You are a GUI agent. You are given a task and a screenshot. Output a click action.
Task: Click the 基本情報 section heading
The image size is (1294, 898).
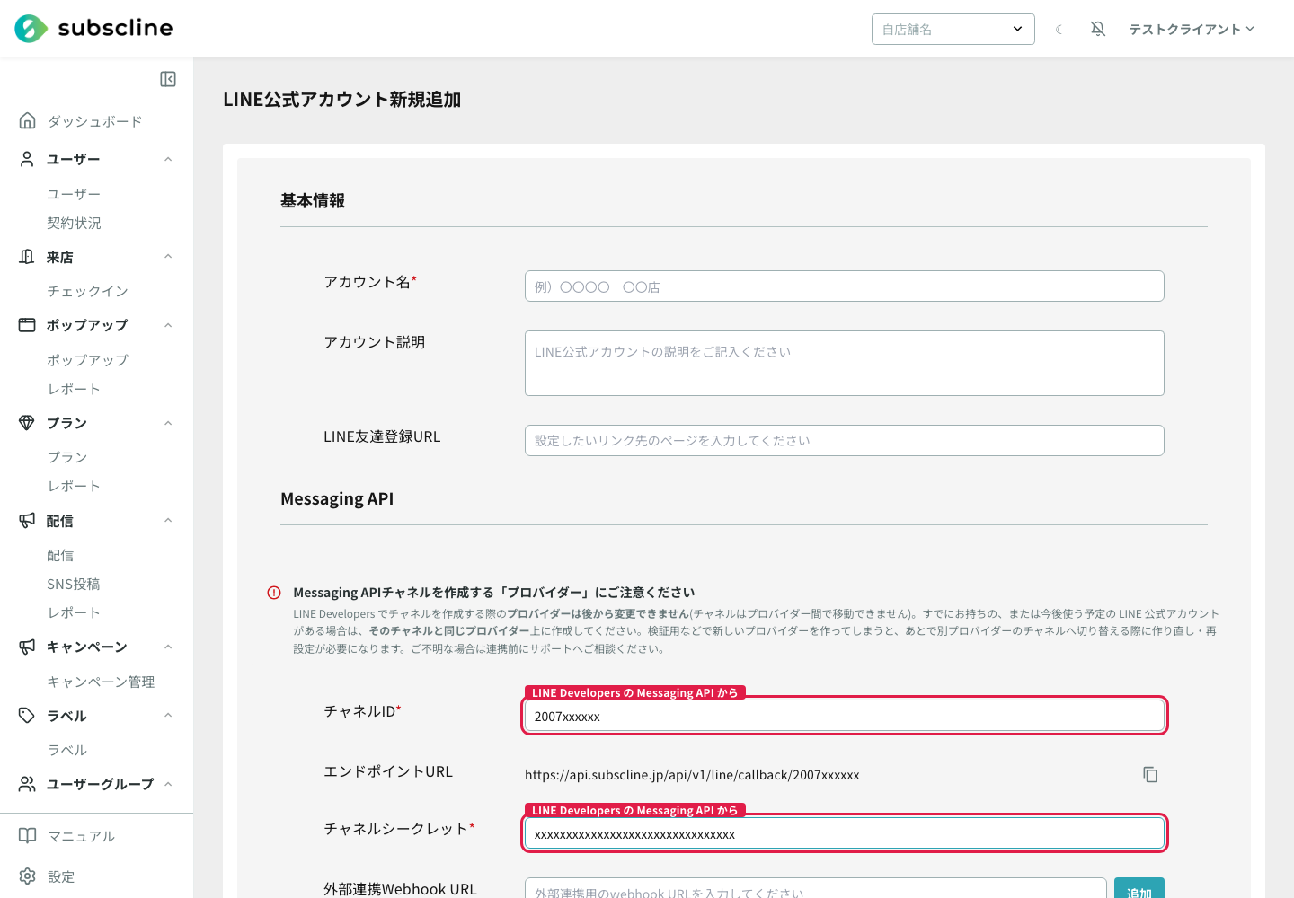(x=313, y=200)
